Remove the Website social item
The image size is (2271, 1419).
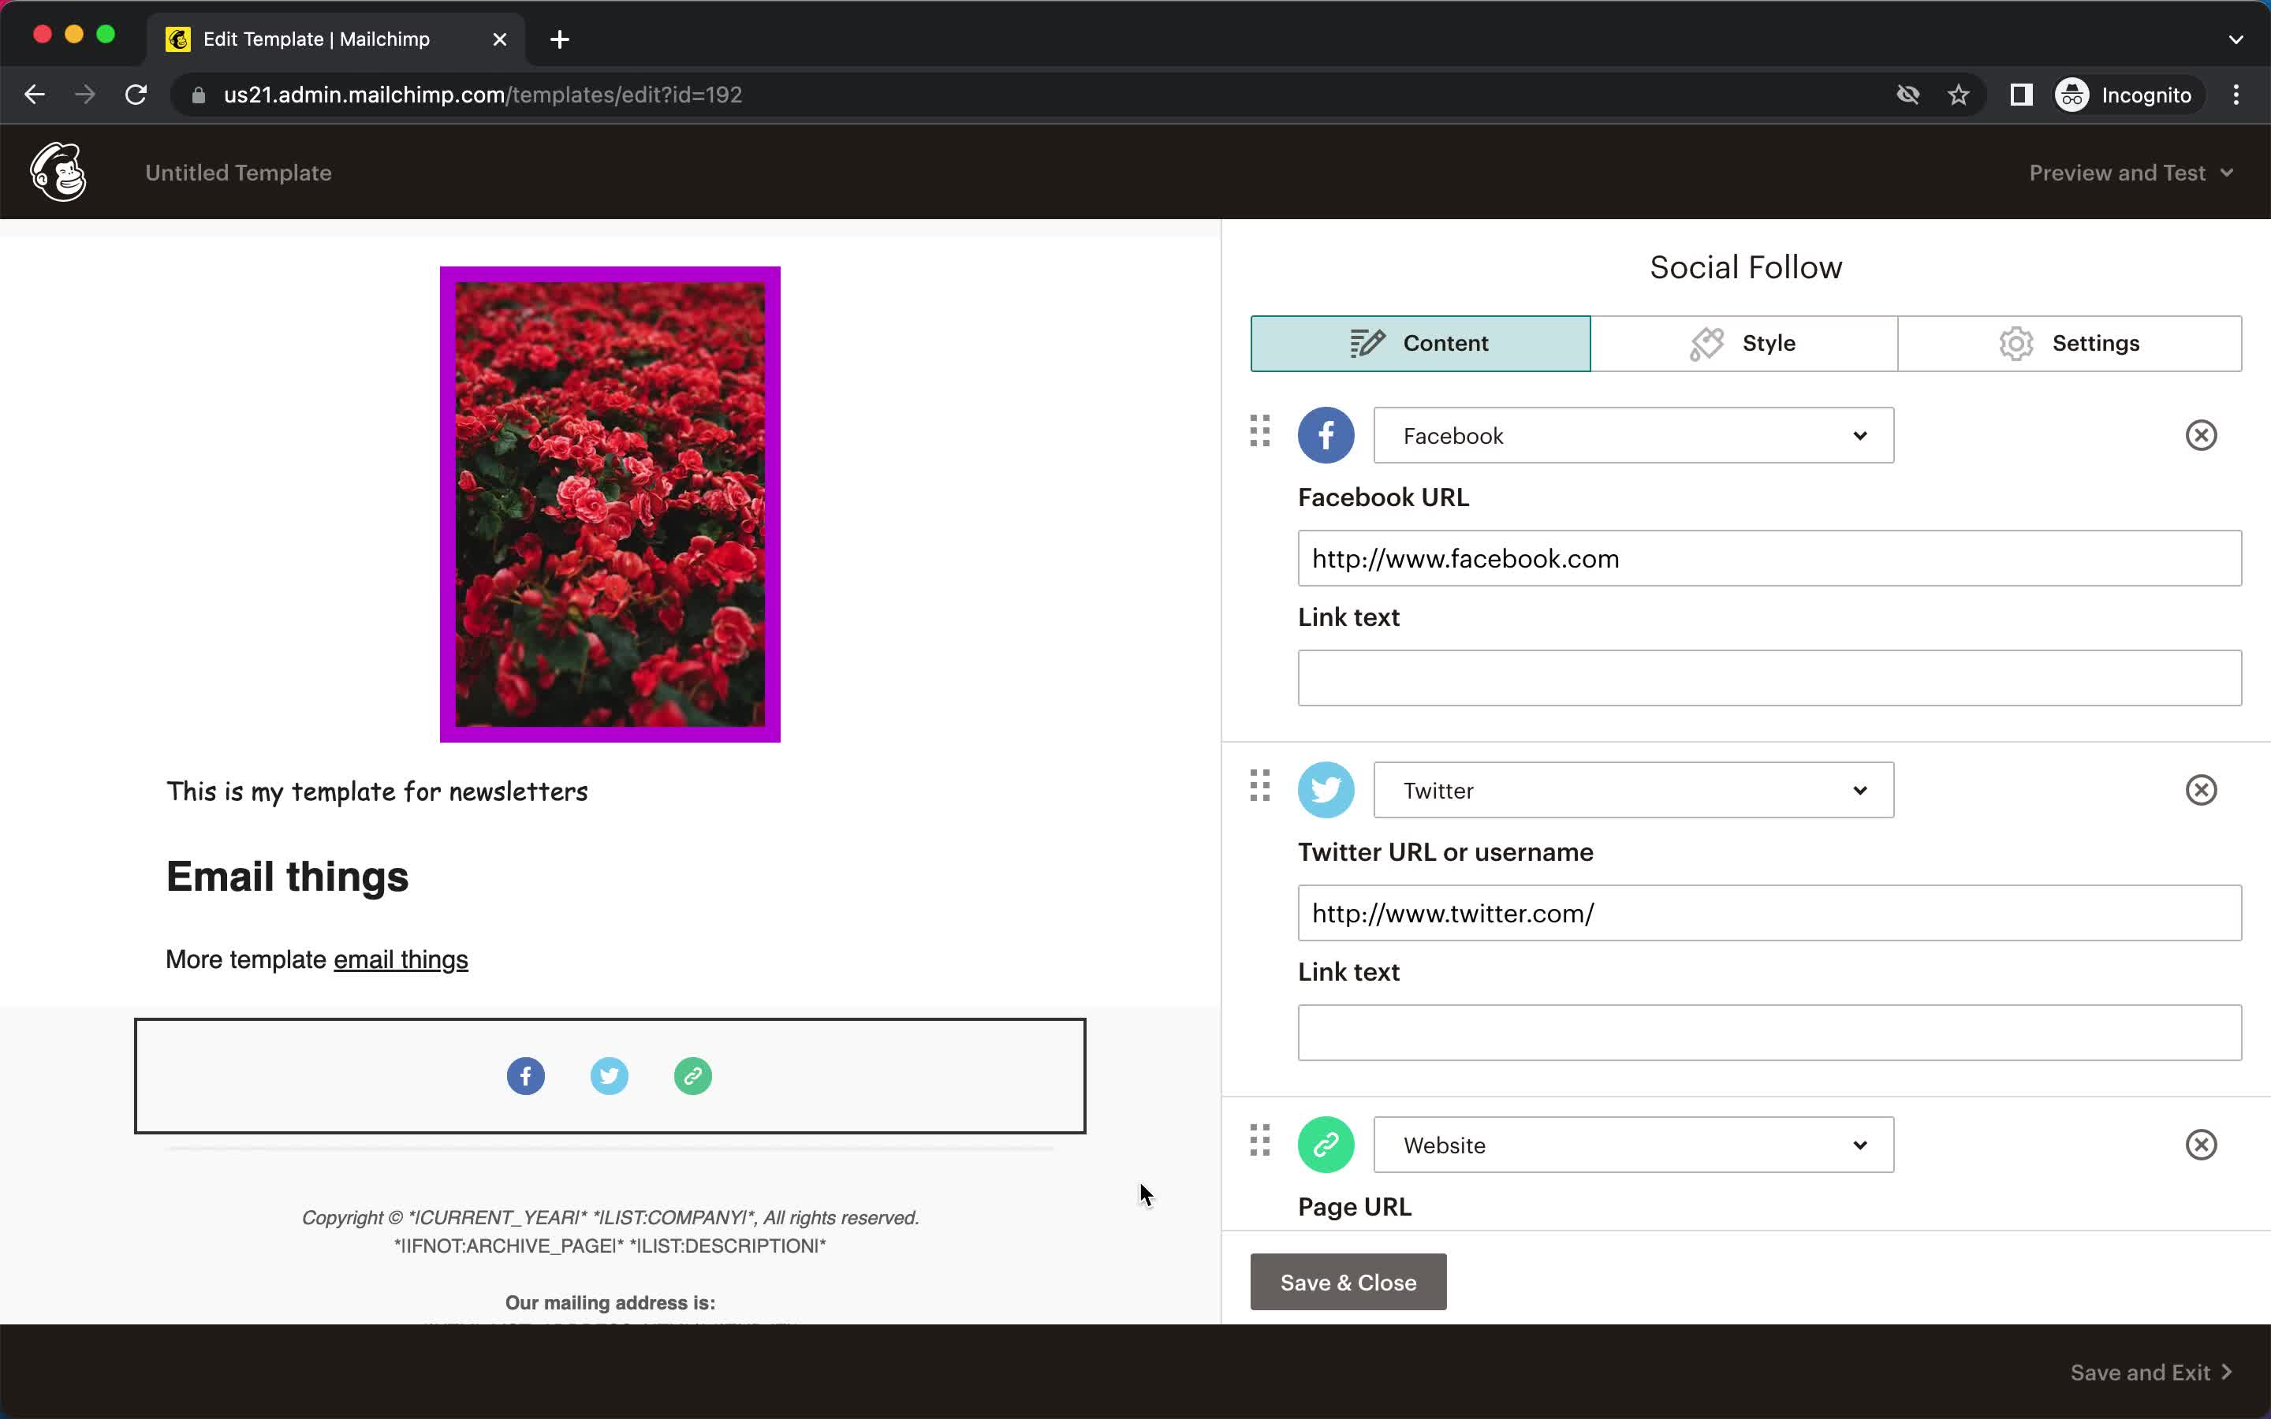tap(2201, 1145)
